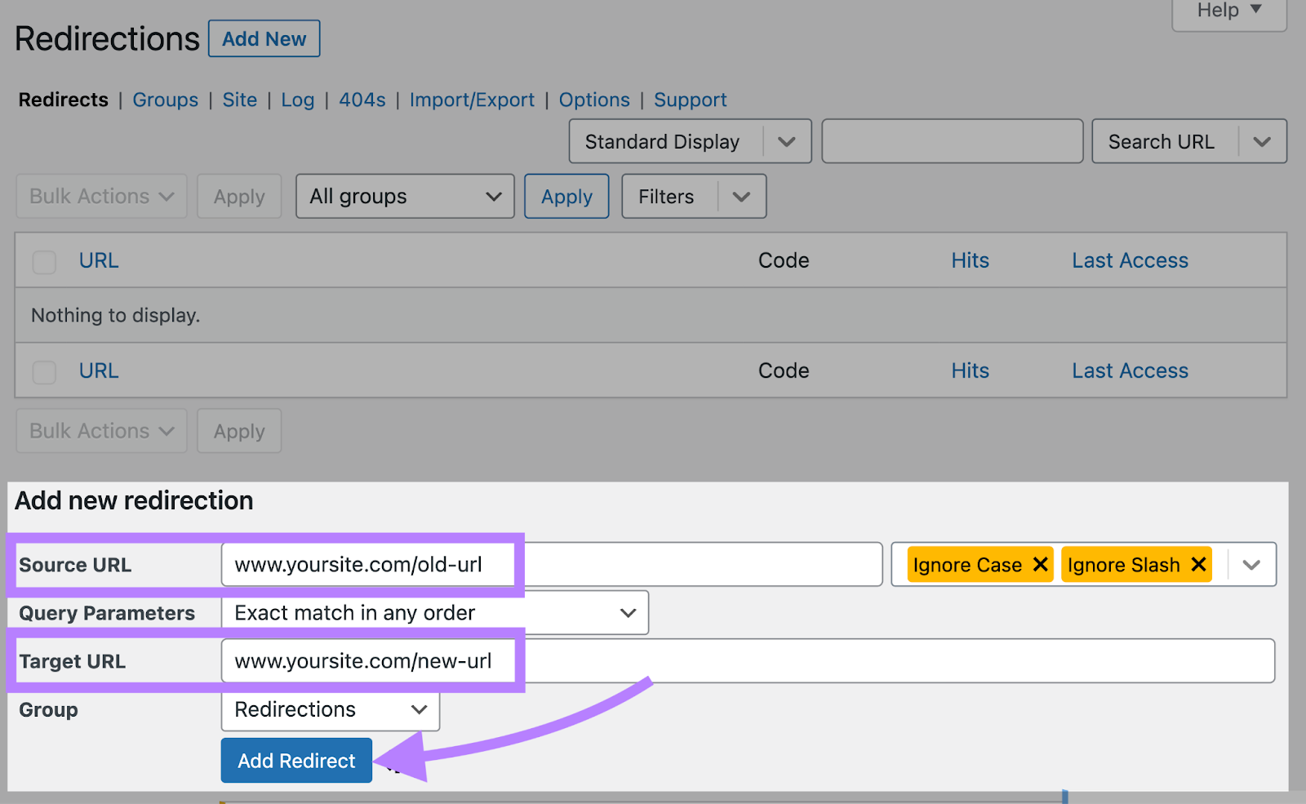Open the All groups dropdown
This screenshot has width=1306, height=804.
click(404, 196)
